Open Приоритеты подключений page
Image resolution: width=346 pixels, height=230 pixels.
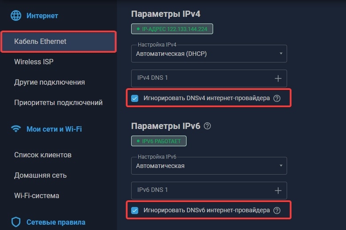58,103
